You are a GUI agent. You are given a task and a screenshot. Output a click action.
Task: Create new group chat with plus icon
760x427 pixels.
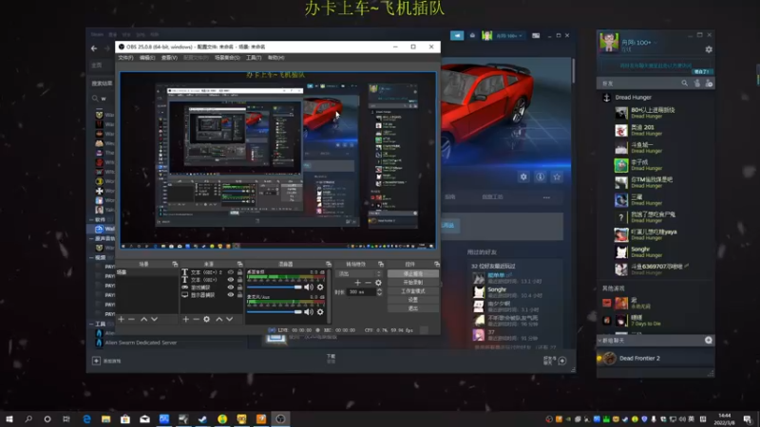pos(709,341)
